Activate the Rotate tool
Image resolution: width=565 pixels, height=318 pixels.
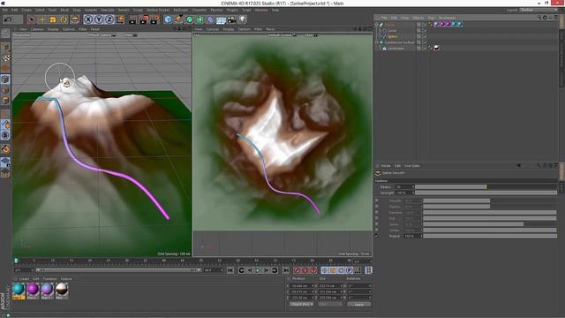64,19
